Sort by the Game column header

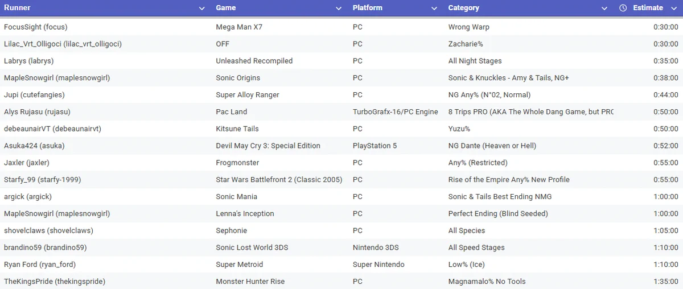[226, 8]
